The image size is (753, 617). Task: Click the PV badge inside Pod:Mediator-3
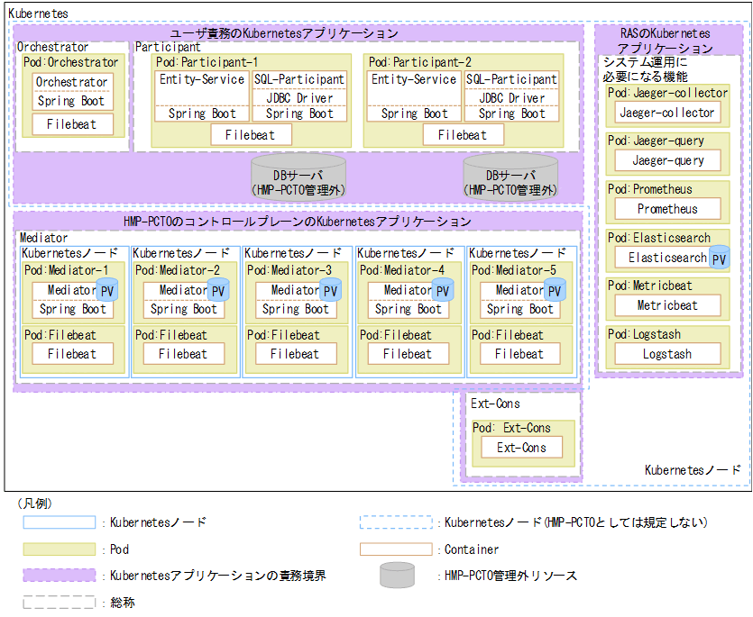point(330,290)
